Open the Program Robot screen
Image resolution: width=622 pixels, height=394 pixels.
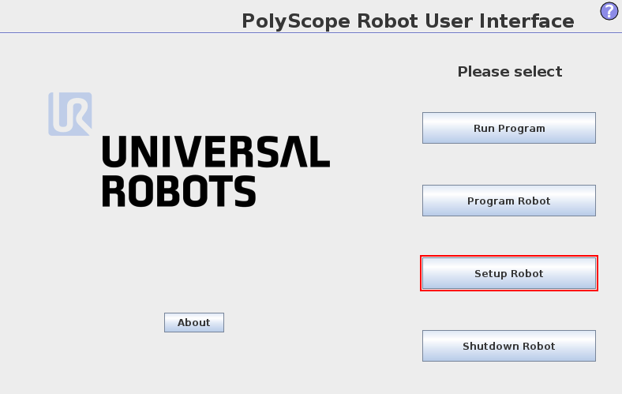point(508,201)
